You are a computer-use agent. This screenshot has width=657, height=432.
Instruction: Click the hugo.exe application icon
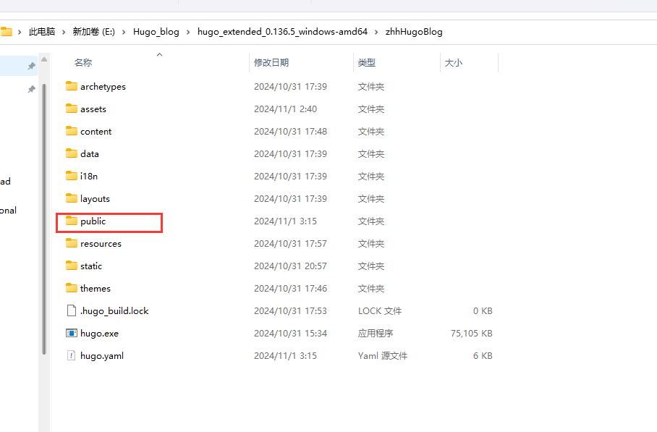pyautogui.click(x=71, y=334)
